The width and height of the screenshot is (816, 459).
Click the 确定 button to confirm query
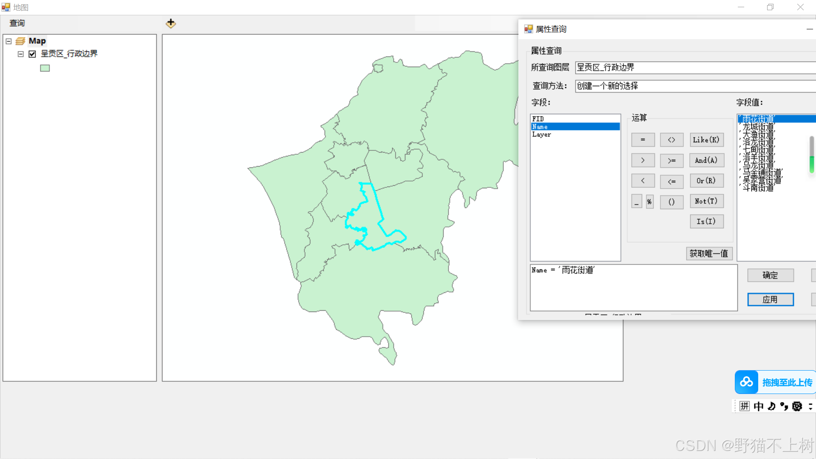(770, 275)
